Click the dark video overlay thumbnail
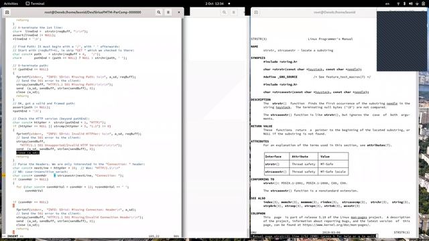The image size is (429, 241). (402, 41)
